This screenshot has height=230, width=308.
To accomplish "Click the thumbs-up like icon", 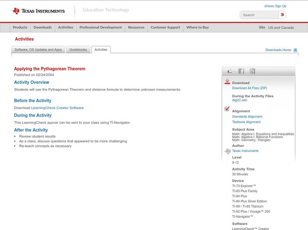I will (229, 71).
